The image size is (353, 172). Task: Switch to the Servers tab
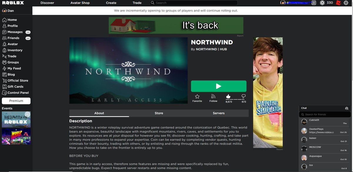[x=219, y=113]
